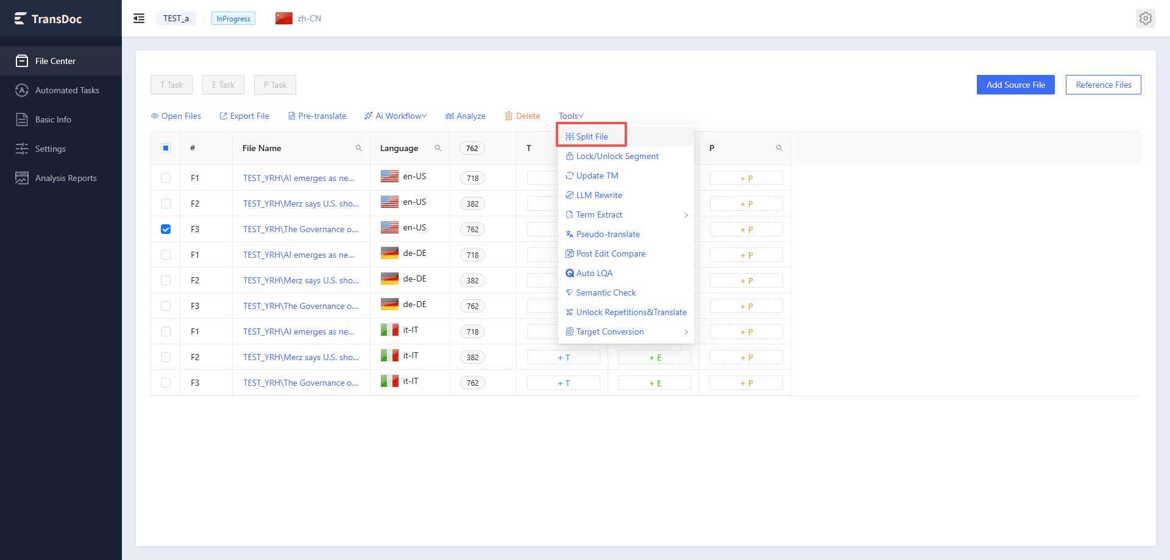Go to Automated Tasks in the sidebar
The width and height of the screenshot is (1170, 560).
tap(61, 90)
